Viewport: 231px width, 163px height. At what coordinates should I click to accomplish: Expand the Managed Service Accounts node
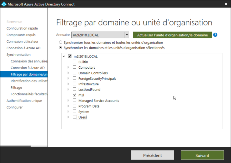coord(68,101)
